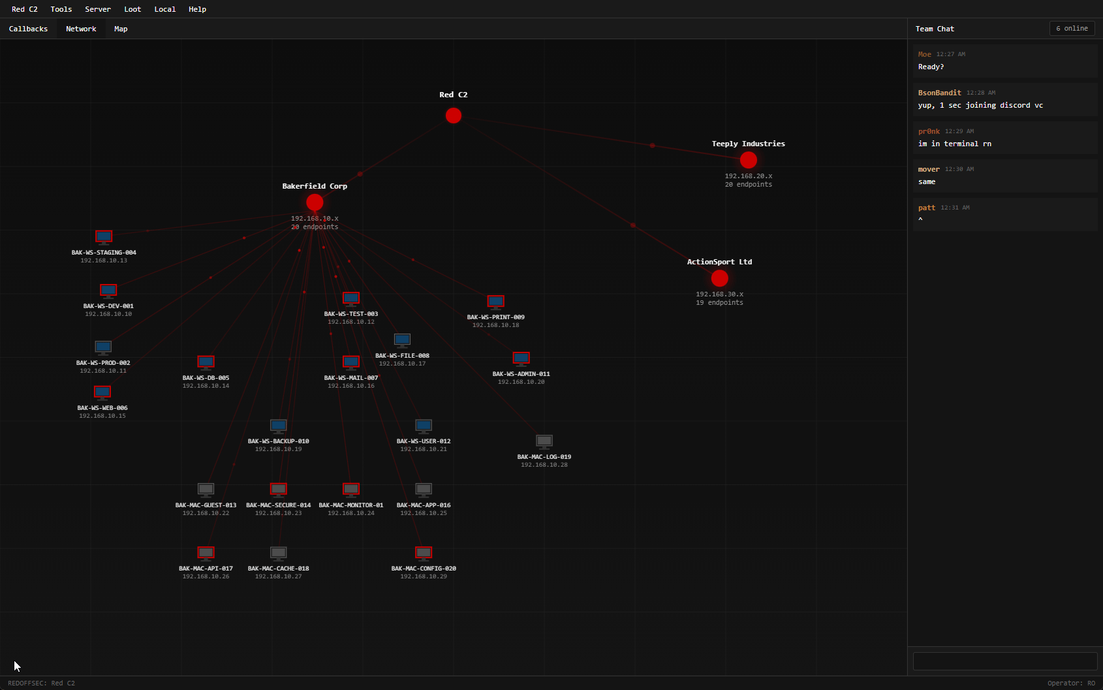This screenshot has width=1103, height=690.
Task: Select host BAK-WS-DB-005 computer icon
Action: [206, 362]
